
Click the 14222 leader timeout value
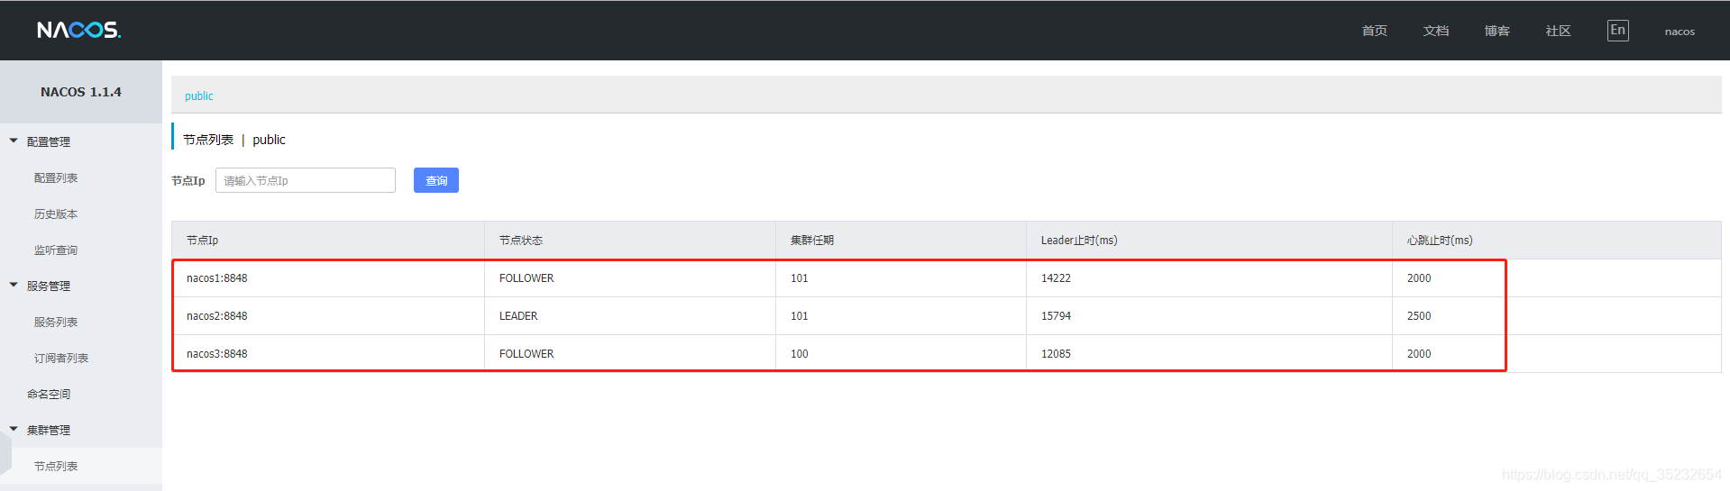1056,278
